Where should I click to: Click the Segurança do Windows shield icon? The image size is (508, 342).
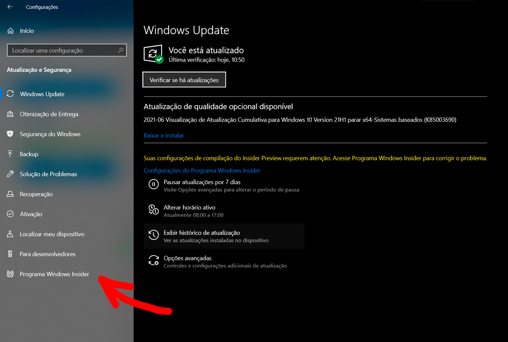pyautogui.click(x=10, y=134)
